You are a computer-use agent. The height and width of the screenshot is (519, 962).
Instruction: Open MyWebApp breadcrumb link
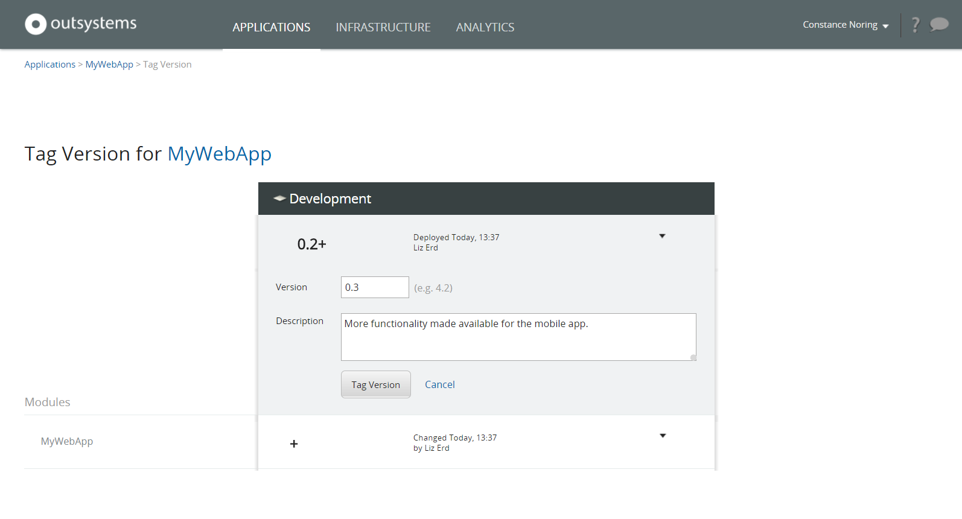click(109, 65)
